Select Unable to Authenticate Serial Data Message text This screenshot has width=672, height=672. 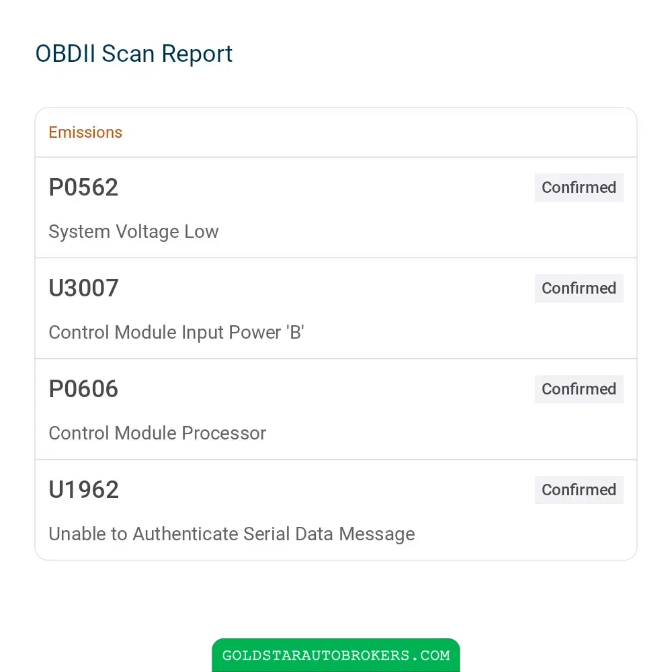(232, 534)
